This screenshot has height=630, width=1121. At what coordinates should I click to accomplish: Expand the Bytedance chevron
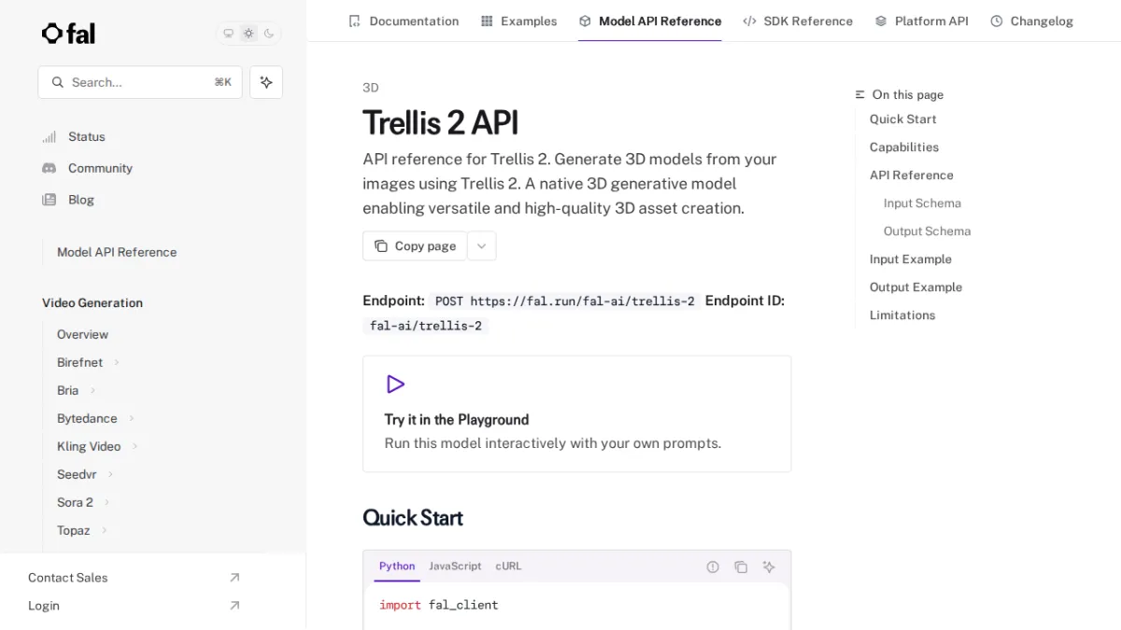click(132, 418)
